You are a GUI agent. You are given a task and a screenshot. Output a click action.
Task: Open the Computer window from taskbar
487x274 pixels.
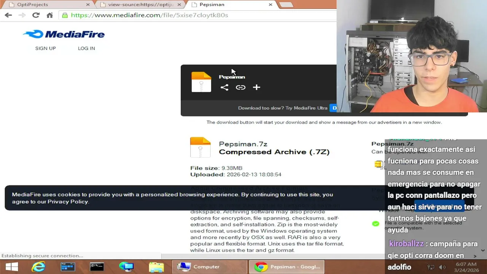[x=210, y=267]
